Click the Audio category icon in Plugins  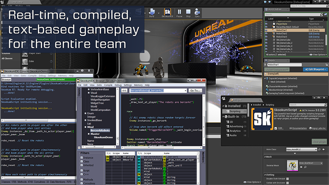228,135
